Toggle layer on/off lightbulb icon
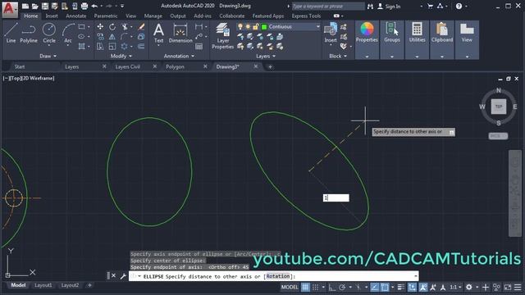 pyautogui.click(x=240, y=27)
